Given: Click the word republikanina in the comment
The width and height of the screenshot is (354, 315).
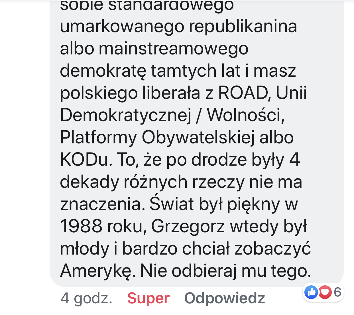Looking at the screenshot, I should point(243,27).
